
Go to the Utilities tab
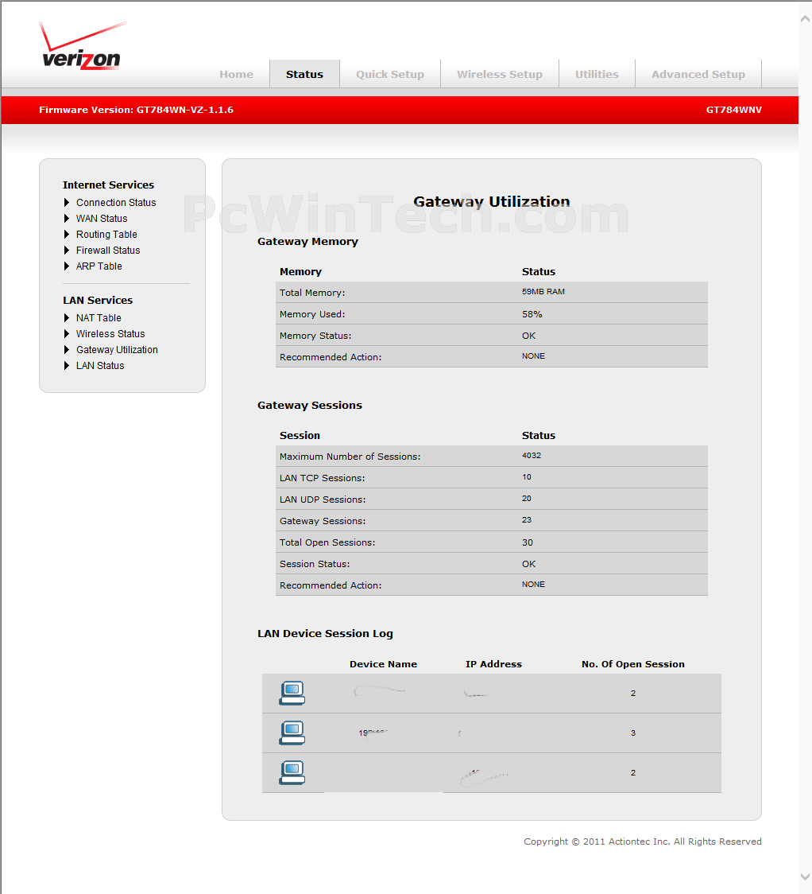click(x=597, y=74)
